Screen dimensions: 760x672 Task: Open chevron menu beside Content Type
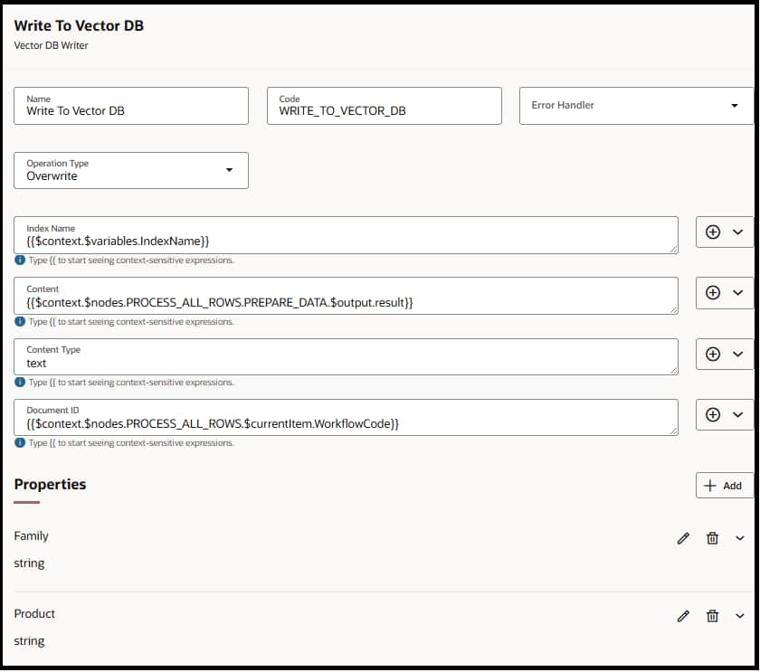737,354
